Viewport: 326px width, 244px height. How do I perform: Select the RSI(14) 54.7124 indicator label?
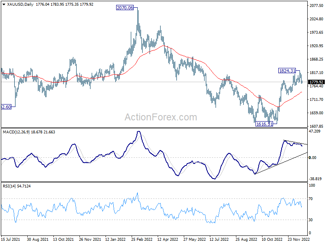[x=17, y=186]
